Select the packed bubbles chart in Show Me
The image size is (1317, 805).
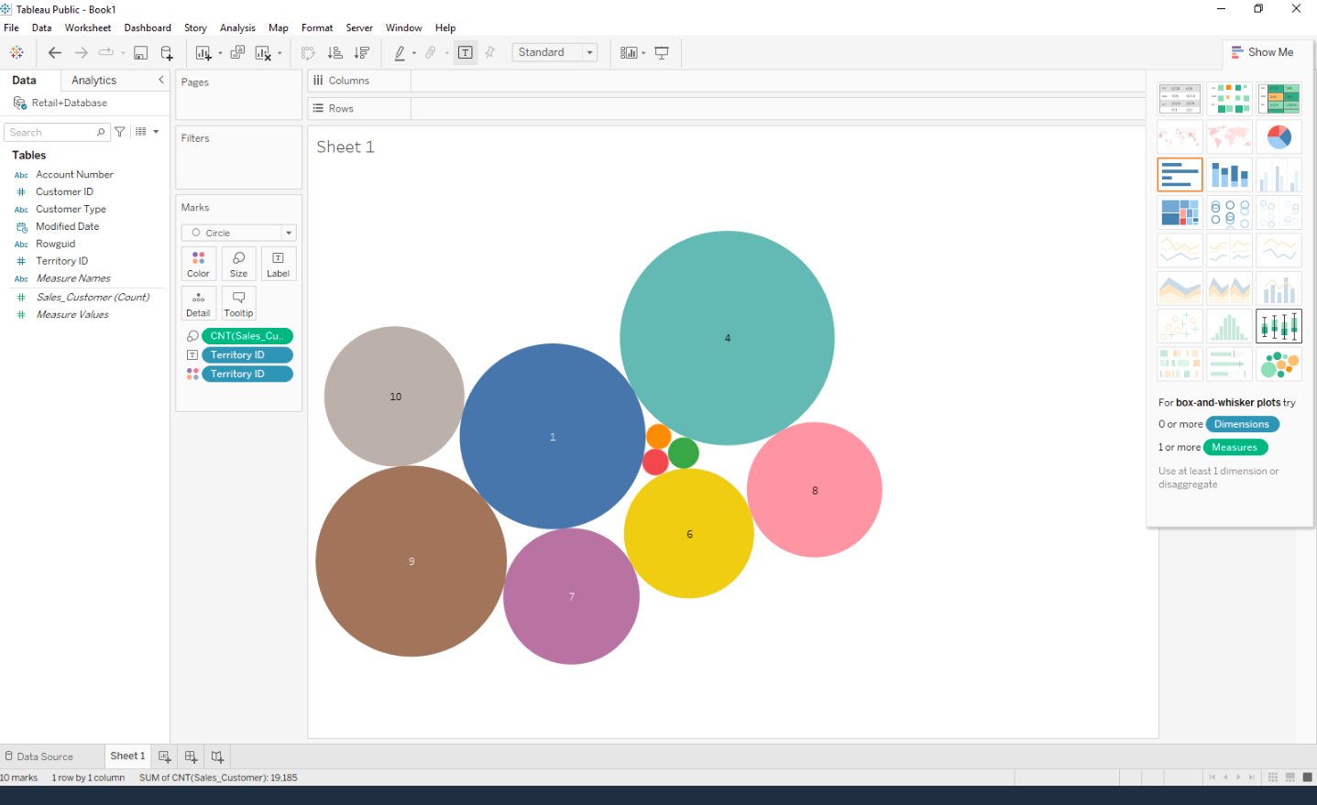(1279, 364)
